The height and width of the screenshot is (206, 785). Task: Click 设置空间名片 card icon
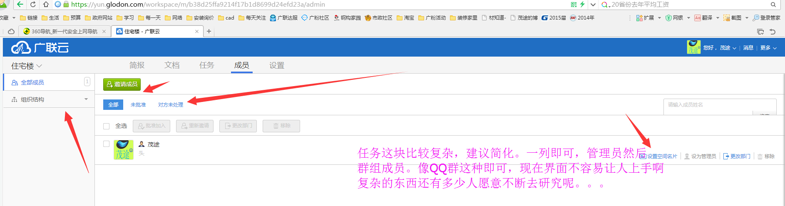643,156
